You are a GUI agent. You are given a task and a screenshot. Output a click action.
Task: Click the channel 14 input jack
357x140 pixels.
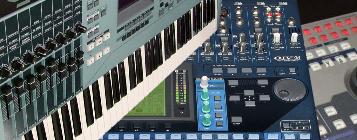240,21
